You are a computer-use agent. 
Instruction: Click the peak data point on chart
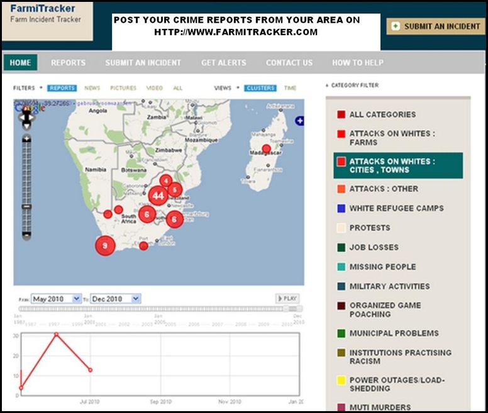pyautogui.click(x=57, y=334)
